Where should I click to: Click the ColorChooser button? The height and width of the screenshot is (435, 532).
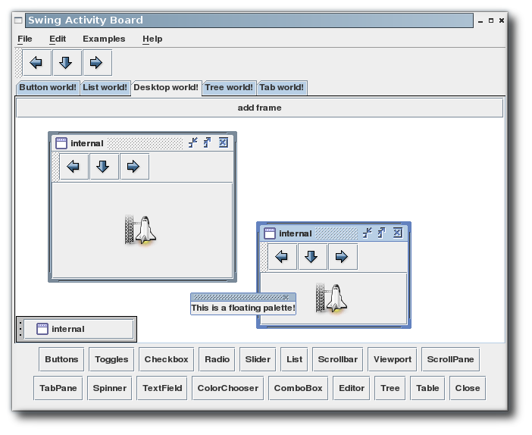227,388
